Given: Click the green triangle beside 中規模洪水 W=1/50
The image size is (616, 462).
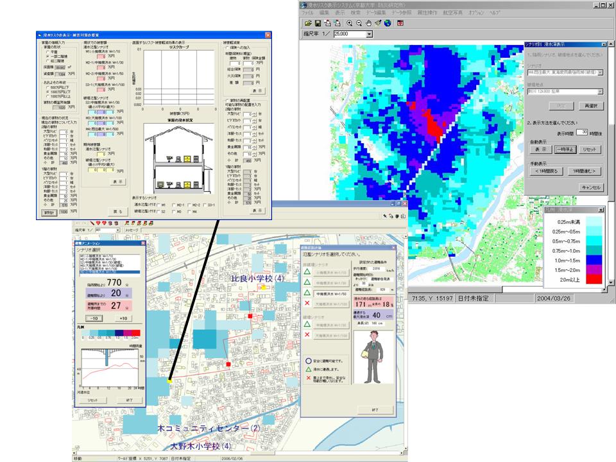Looking at the screenshot, I should 307,293.
